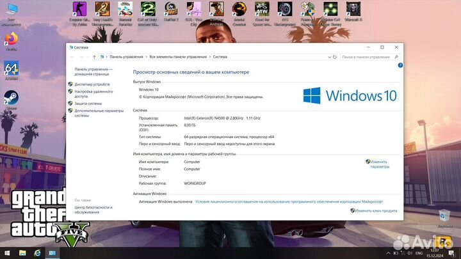Click the taskbar clock showing 15.12.2024
This screenshot has width=461, height=259.
[x=435, y=253]
